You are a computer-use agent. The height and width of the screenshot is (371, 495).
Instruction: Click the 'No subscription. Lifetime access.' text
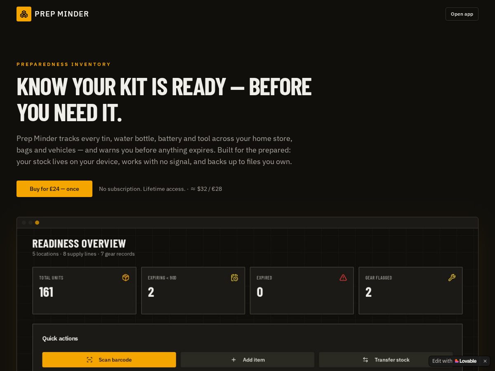pyautogui.click(x=142, y=189)
